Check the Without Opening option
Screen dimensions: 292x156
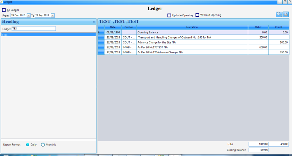coord(197,15)
